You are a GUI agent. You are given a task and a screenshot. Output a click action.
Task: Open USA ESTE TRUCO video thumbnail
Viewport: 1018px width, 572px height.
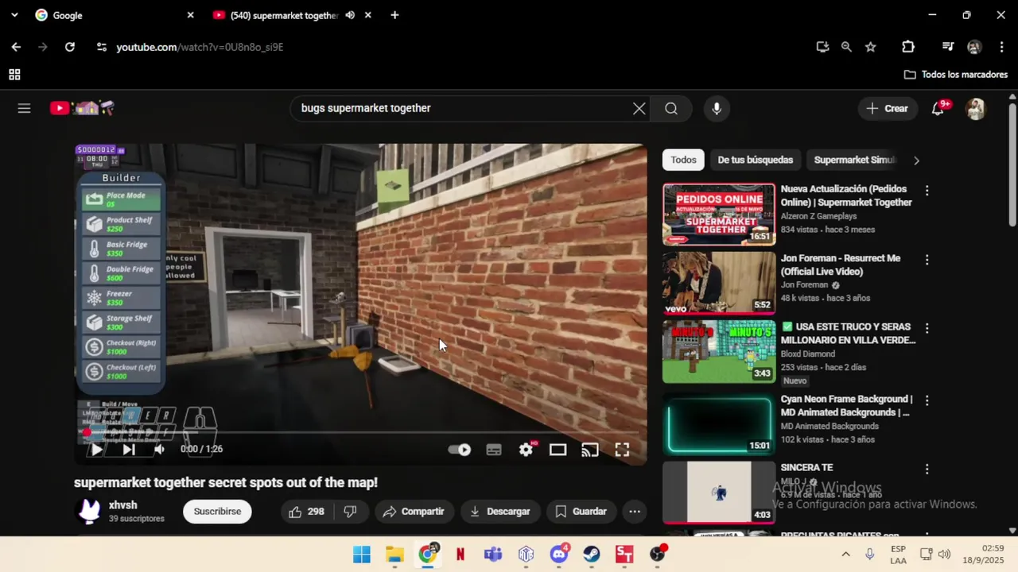click(719, 352)
